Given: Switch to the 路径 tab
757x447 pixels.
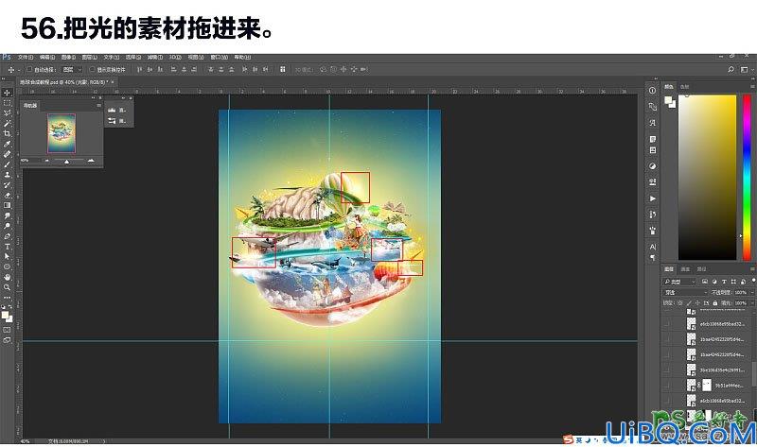Looking at the screenshot, I should pos(701,268).
